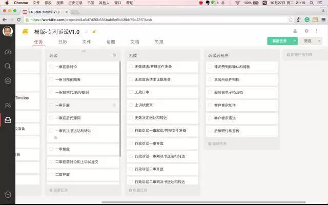
Task: Check off task 一审可视化图表
Action: pos(51,79)
